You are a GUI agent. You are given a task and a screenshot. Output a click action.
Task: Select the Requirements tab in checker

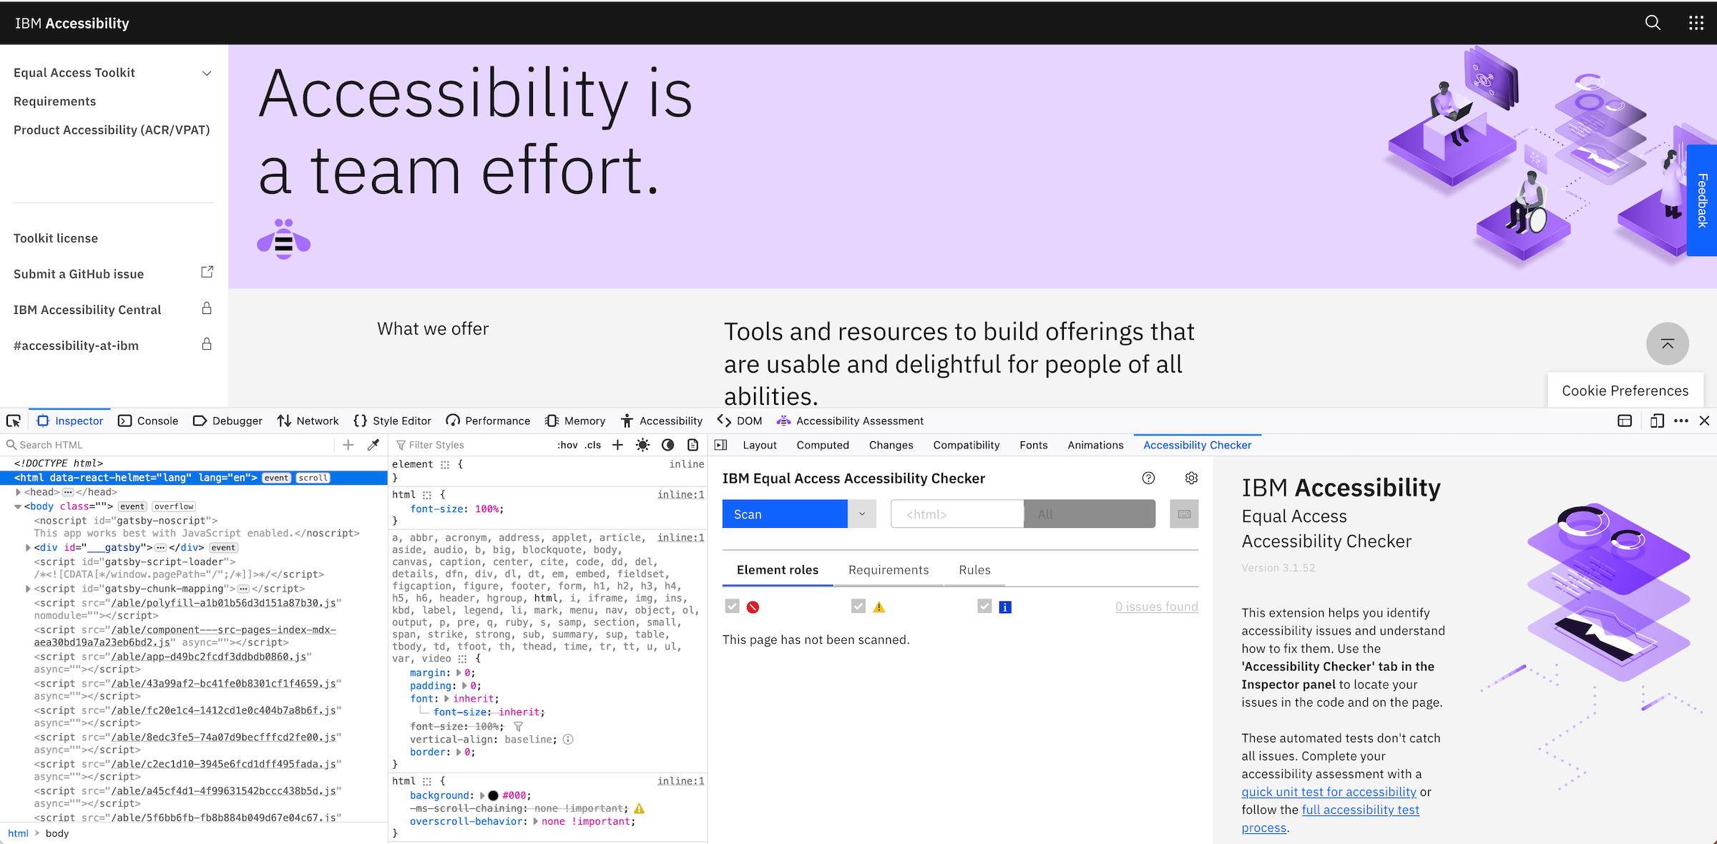point(887,568)
